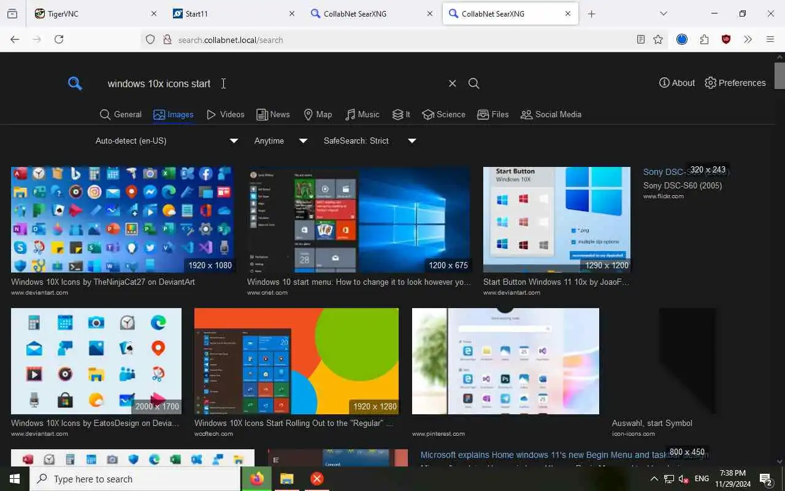The height and width of the screenshot is (491, 785).
Task: Open the Auto-detect language dropdown
Action: tap(166, 141)
